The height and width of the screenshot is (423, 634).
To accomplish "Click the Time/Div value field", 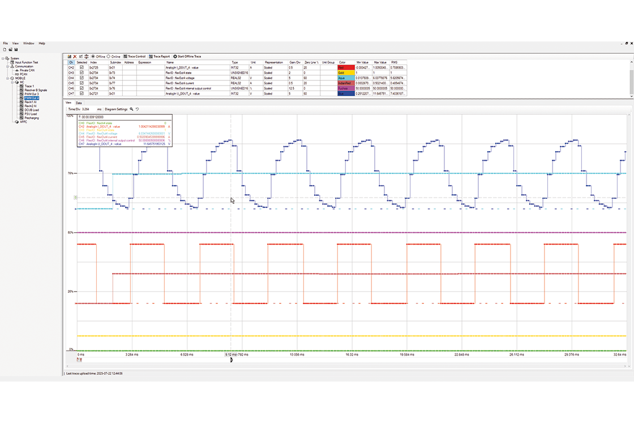I will click(x=88, y=109).
